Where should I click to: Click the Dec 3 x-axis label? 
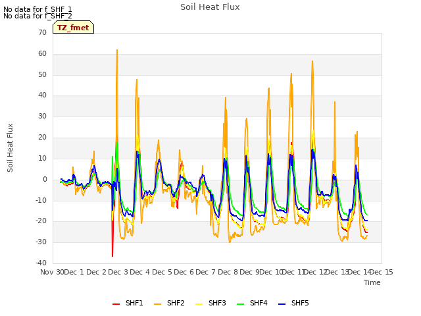tap(118, 272)
